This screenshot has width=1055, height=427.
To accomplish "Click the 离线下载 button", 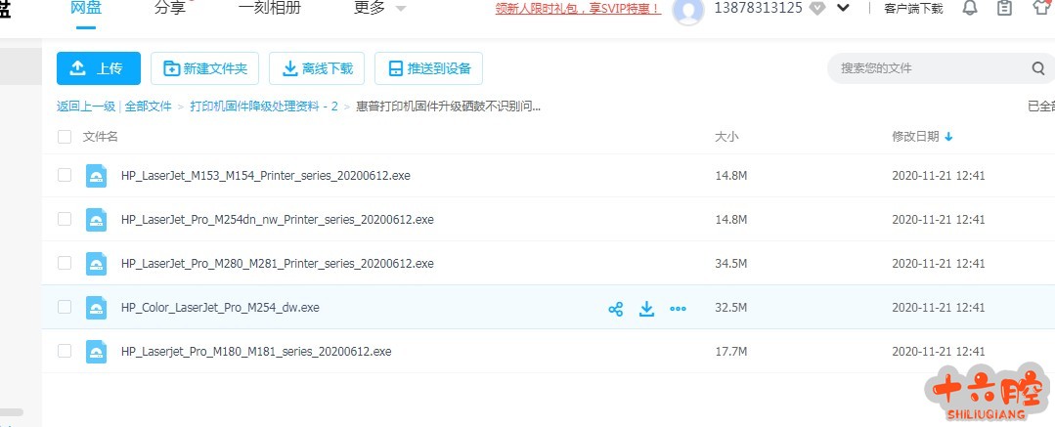I will tap(317, 68).
